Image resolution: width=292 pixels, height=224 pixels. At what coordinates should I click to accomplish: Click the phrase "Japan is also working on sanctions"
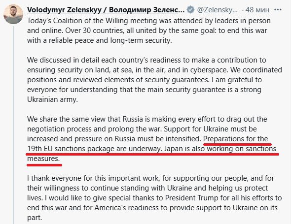(x=220, y=149)
